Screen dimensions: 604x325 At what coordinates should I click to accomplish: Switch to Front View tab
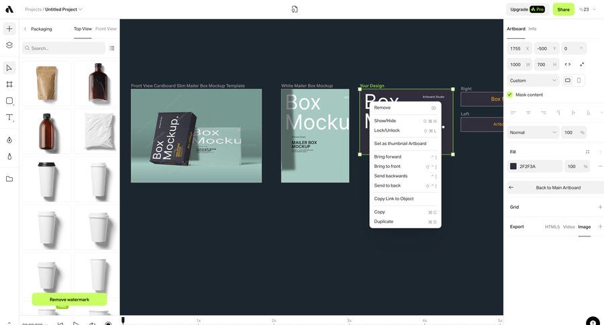(106, 29)
